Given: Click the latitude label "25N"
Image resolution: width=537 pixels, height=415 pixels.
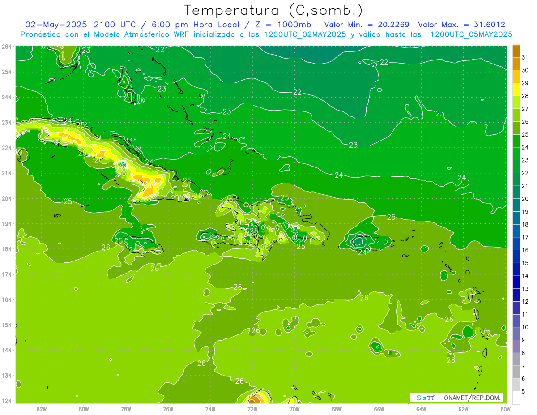Looking at the screenshot, I should click(x=7, y=72).
